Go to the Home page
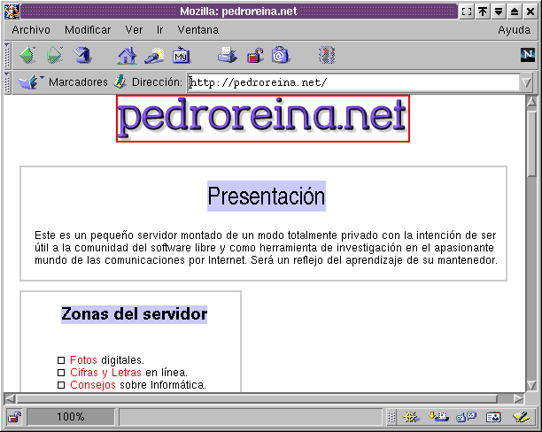 (x=127, y=56)
